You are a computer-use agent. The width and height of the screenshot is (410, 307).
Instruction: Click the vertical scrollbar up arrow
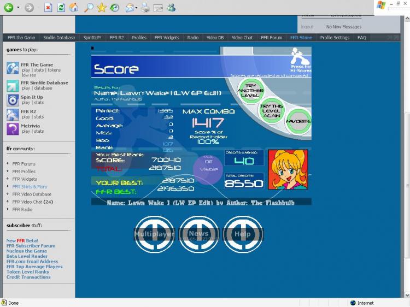click(x=407, y=19)
